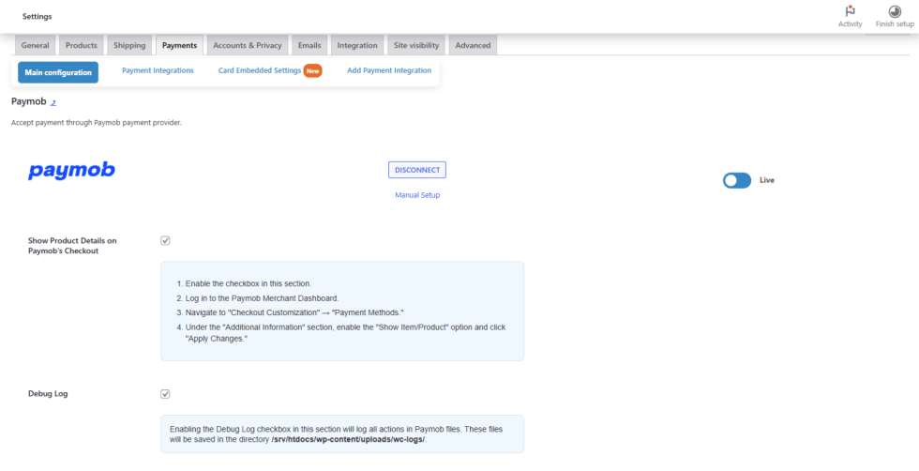Go to the Emails tab
Image resolution: width=919 pixels, height=471 pixels.
tap(309, 45)
